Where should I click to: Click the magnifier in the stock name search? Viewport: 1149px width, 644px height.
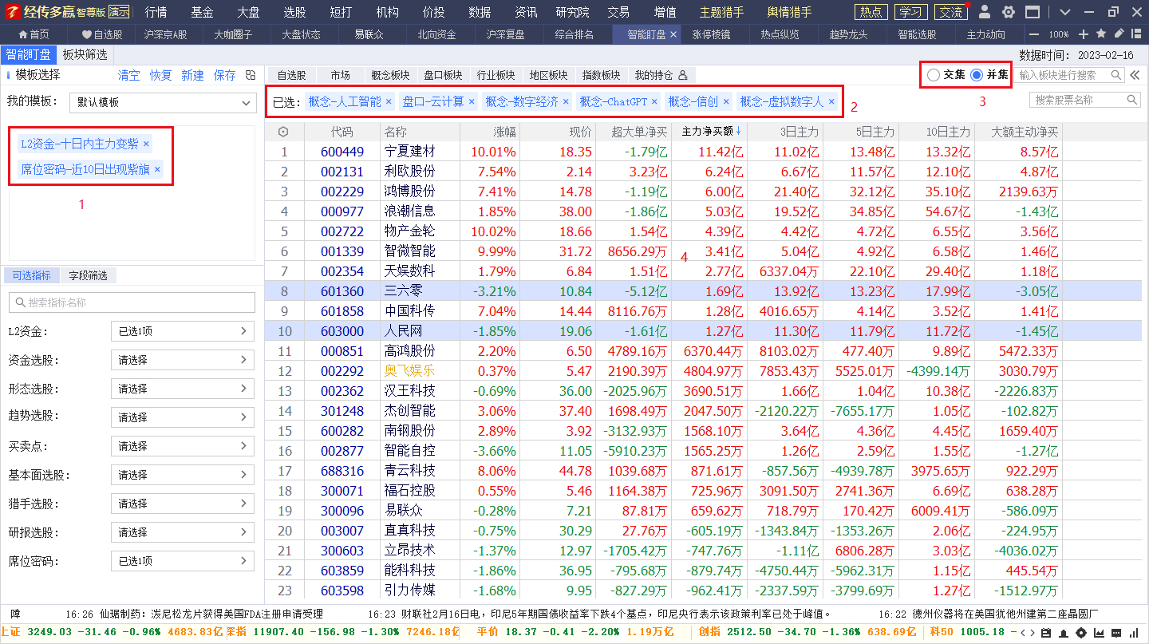click(1132, 100)
